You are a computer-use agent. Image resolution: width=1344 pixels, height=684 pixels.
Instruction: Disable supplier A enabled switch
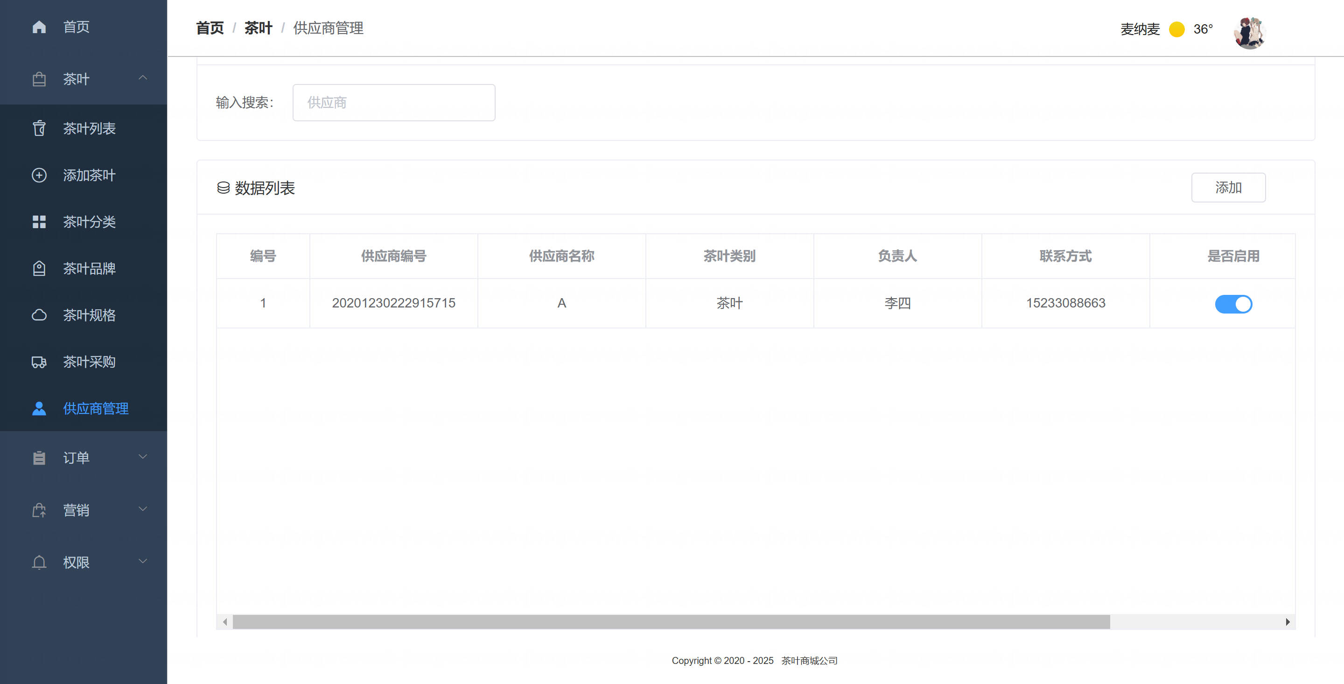(x=1233, y=304)
